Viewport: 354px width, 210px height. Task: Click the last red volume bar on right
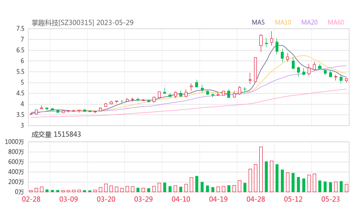346,188
